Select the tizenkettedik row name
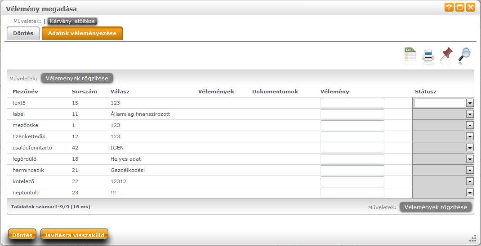The width and height of the screenshot is (481, 246). 29,136
